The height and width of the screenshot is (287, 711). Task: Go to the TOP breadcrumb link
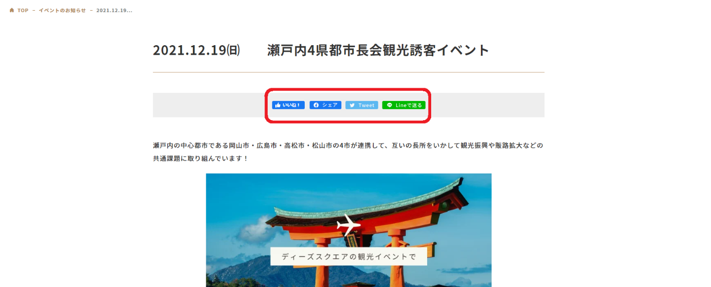click(23, 10)
